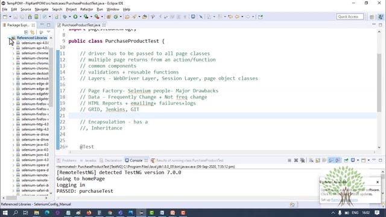The width and height of the screenshot is (386, 217).
Task: Switch to the Problems tab
Action: click(x=67, y=160)
